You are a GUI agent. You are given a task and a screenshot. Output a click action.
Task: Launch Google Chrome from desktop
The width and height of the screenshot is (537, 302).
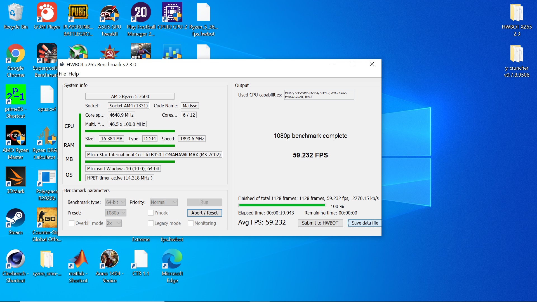click(16, 61)
